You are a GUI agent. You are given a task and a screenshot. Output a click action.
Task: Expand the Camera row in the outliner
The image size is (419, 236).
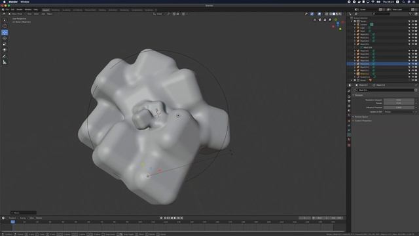pyautogui.click(x=355, y=24)
